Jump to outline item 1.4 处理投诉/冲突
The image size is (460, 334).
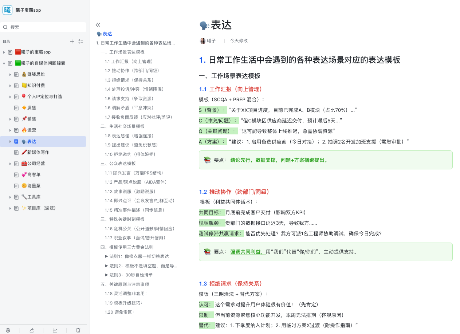[134, 89]
